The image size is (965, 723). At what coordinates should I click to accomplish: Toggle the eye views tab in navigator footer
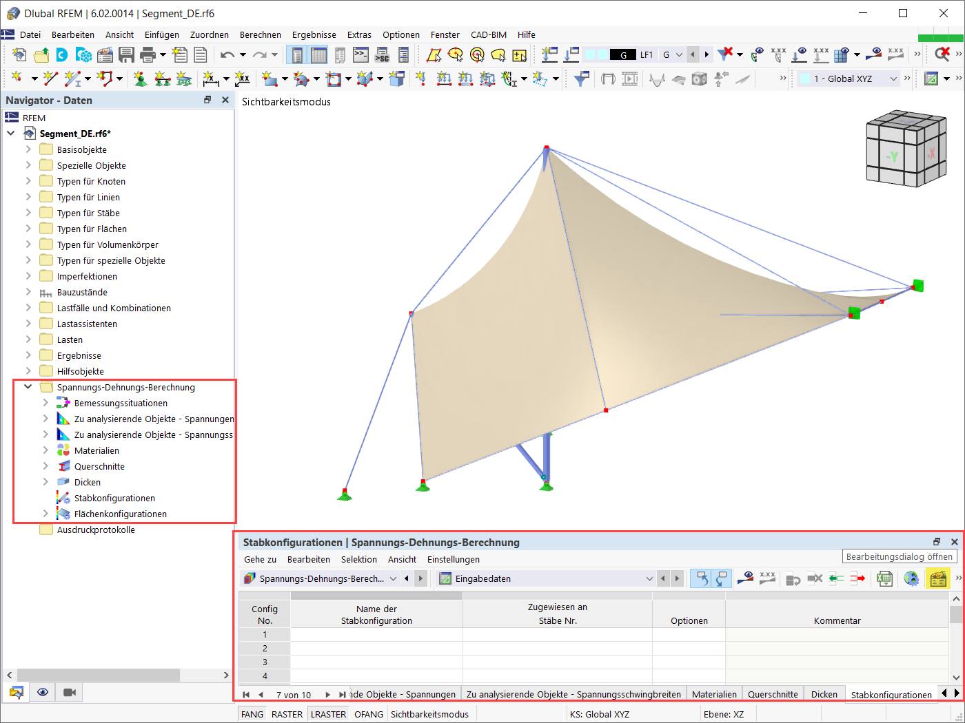pyautogui.click(x=43, y=692)
